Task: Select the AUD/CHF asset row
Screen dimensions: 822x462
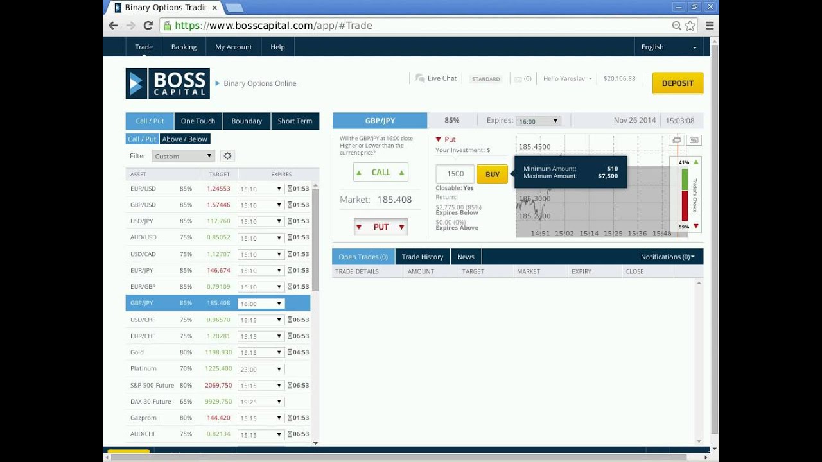Action: click(x=218, y=434)
